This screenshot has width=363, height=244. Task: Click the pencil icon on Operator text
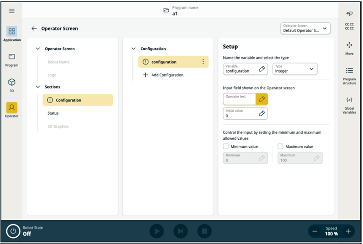[261, 99]
